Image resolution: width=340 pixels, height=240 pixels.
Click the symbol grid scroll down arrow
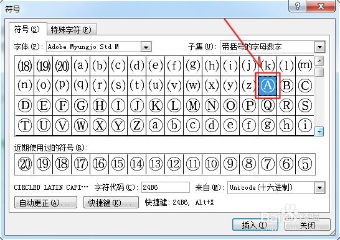point(319,131)
